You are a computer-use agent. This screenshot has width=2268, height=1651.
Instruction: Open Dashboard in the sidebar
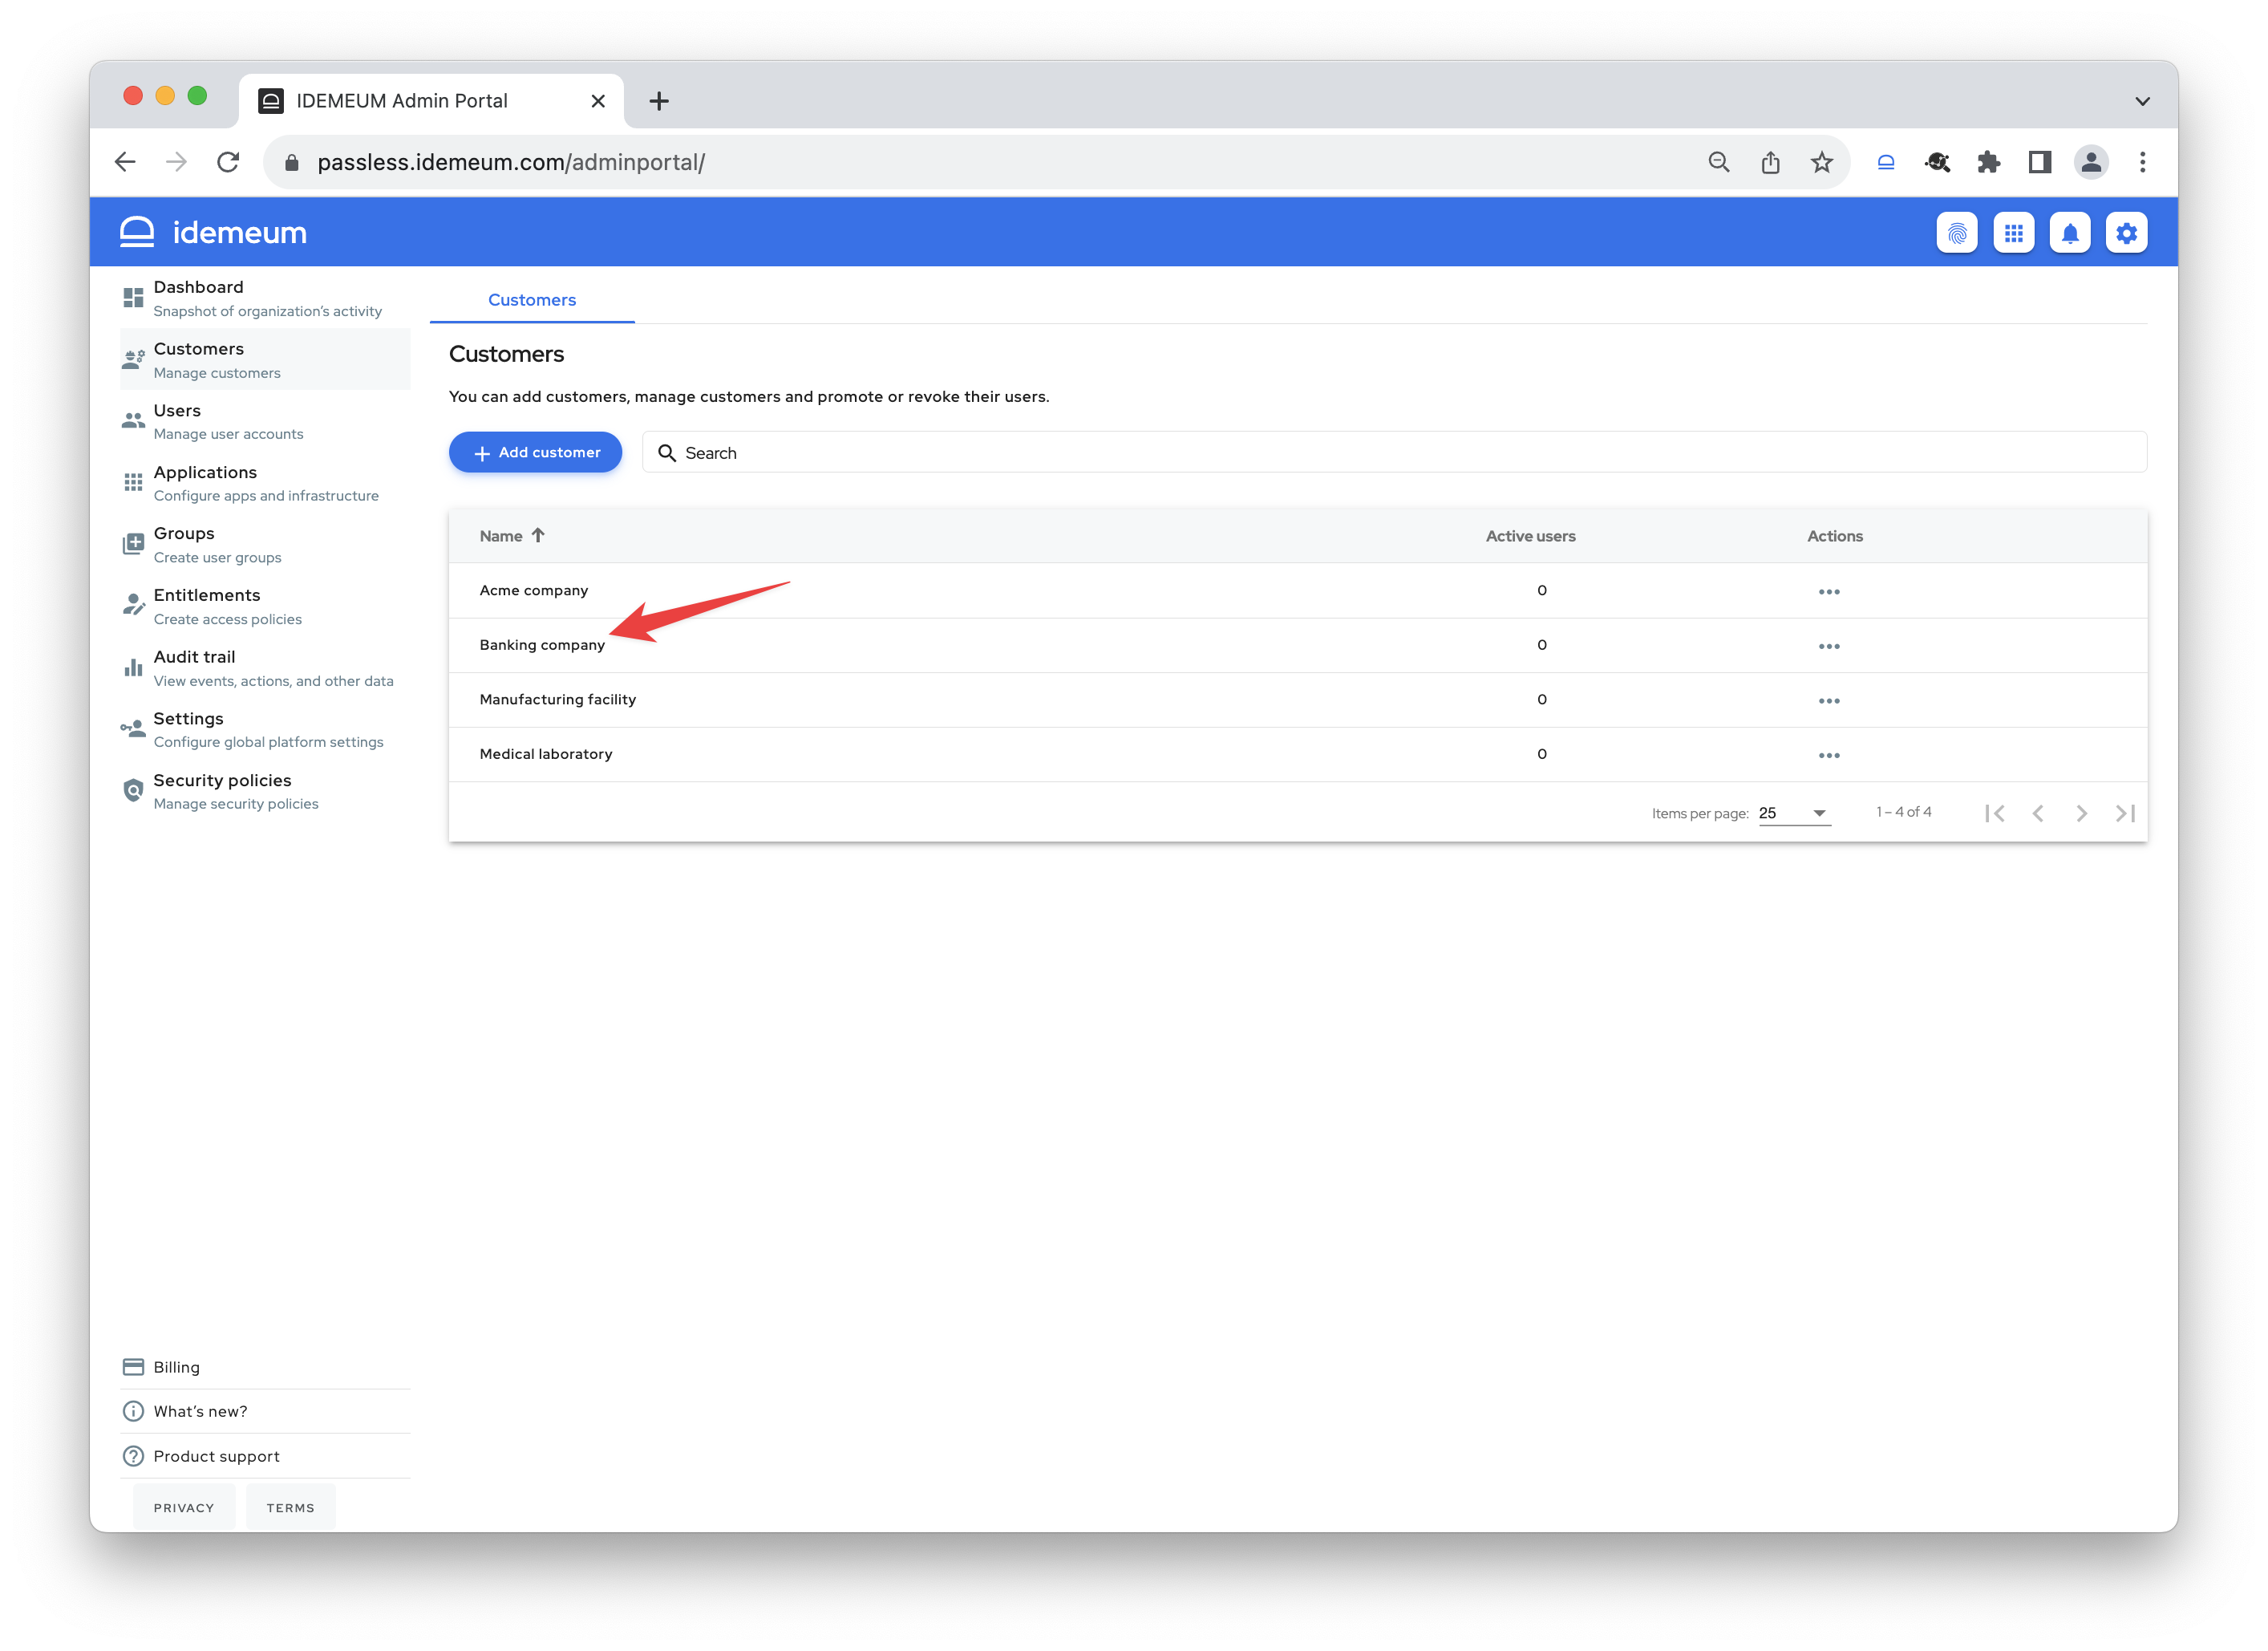265,298
